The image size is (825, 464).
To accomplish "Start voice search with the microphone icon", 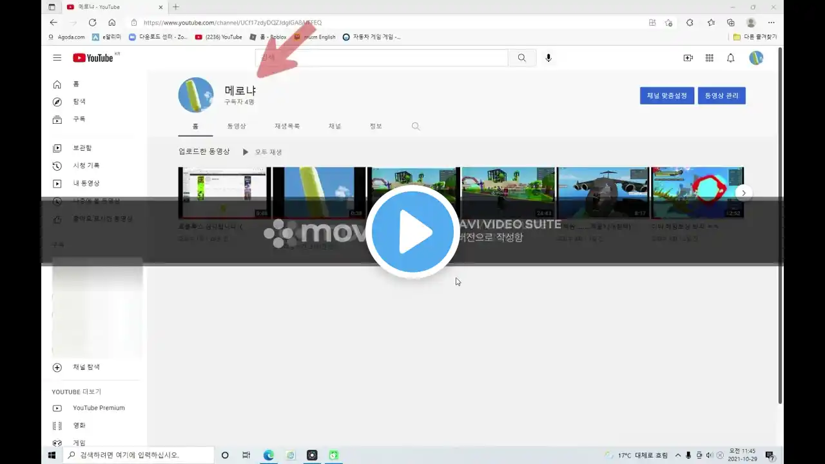I will (x=548, y=58).
